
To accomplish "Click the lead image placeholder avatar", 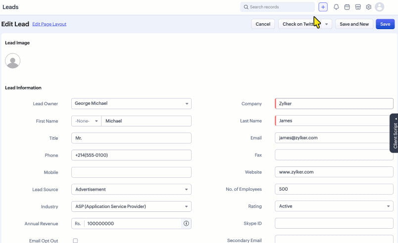I will click(13, 61).
